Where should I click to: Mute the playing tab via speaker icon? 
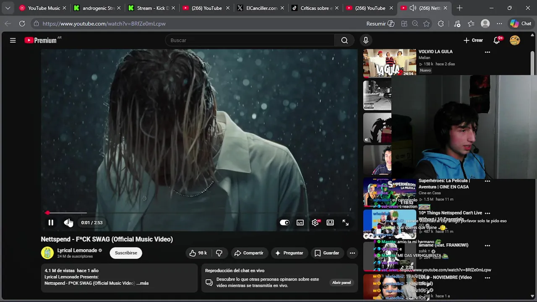(413, 8)
